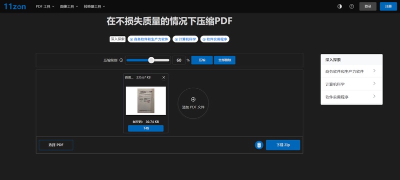The width and height of the screenshot is (400, 180).
Task: Open 计算机科学 pill link
Action: [x=185, y=39]
